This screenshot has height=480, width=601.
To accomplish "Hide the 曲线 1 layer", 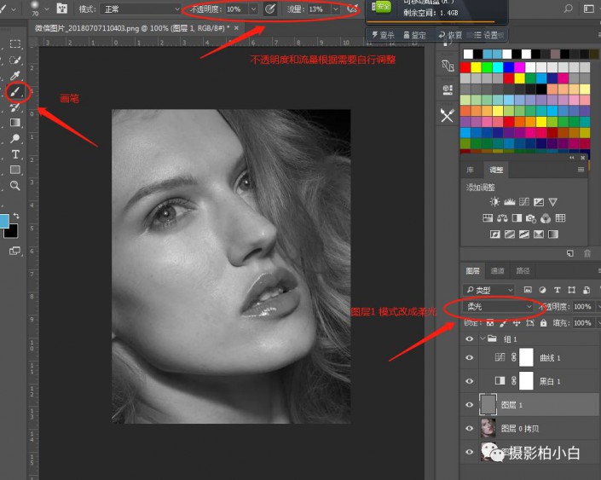I will pyautogui.click(x=469, y=358).
